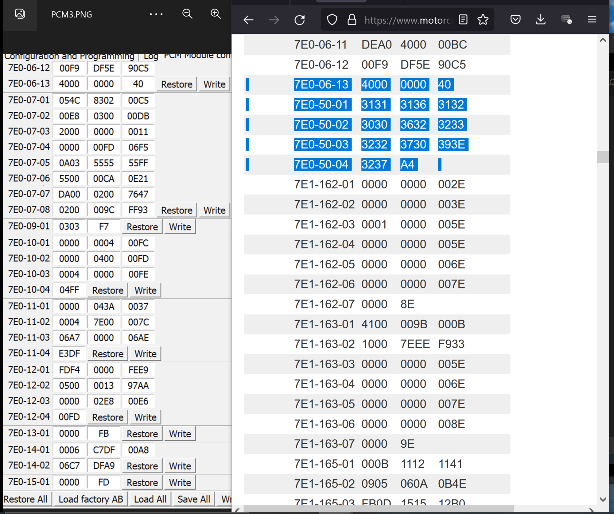Screen dimensions: 614x514
Task: Reload the current webpage
Action: tap(300, 20)
